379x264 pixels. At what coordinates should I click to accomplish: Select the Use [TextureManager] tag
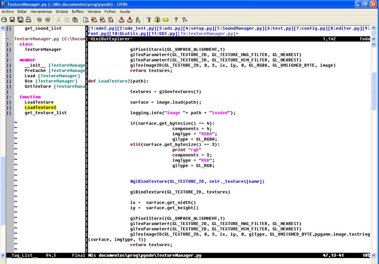click(x=51, y=81)
